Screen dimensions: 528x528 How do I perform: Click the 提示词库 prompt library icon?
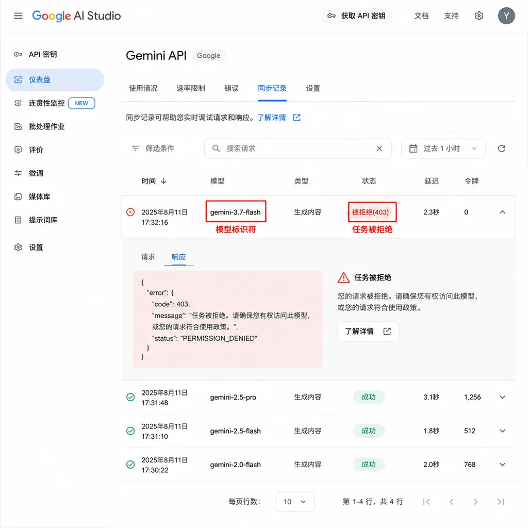pos(18,220)
